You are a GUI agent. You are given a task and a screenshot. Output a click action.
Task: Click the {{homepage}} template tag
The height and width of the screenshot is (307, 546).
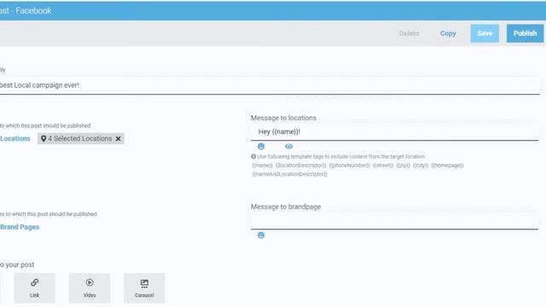pos(447,165)
